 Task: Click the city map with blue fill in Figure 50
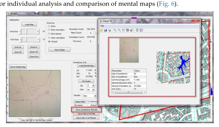pos(173,67)
